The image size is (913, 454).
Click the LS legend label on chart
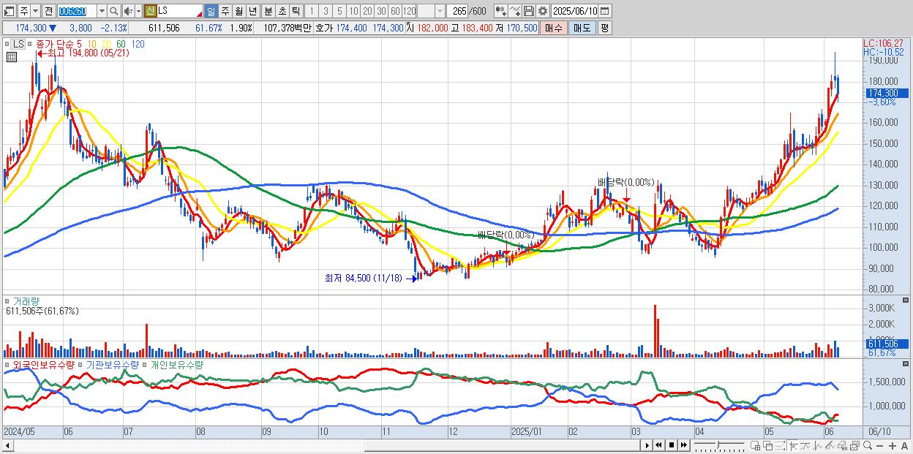[x=18, y=44]
